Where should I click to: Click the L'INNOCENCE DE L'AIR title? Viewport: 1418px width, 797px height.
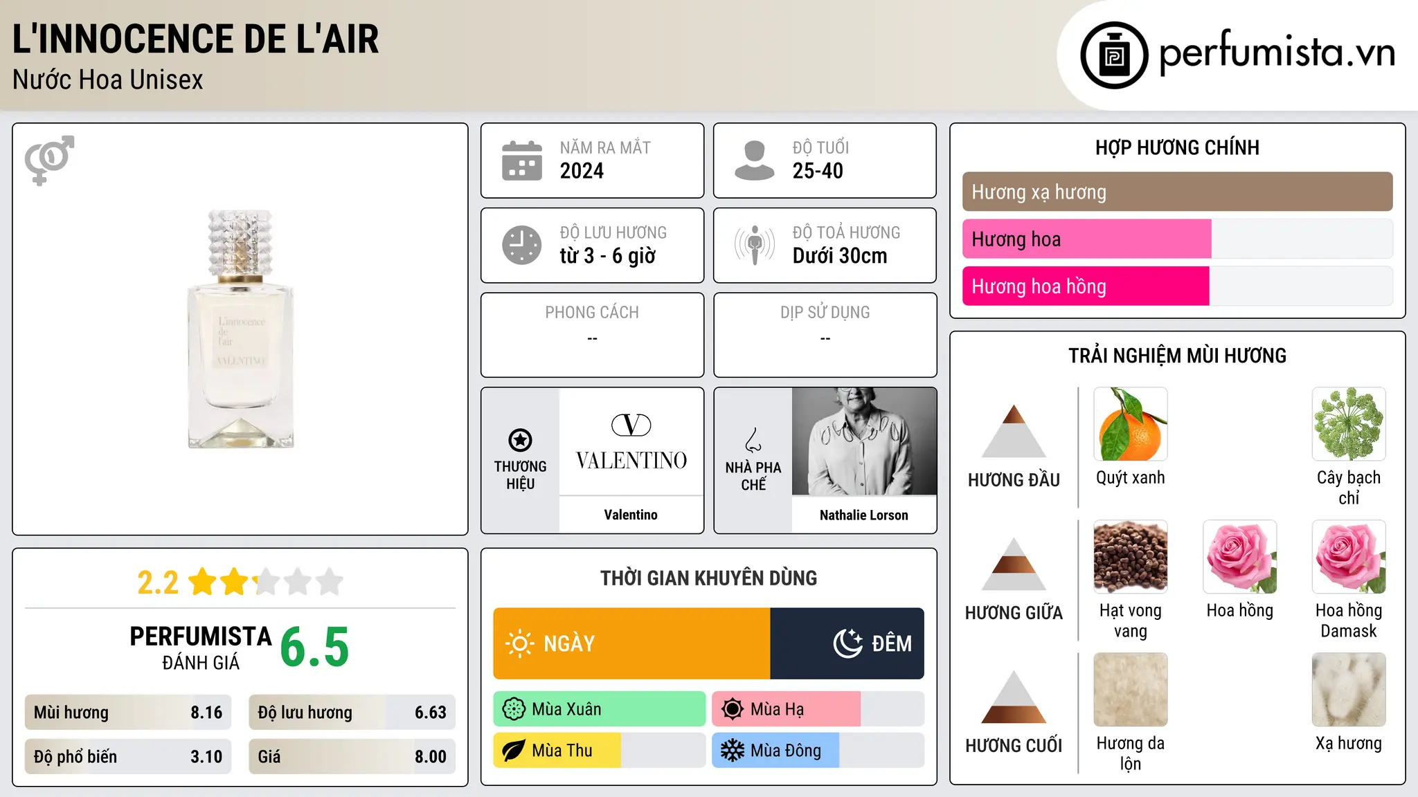coord(196,39)
